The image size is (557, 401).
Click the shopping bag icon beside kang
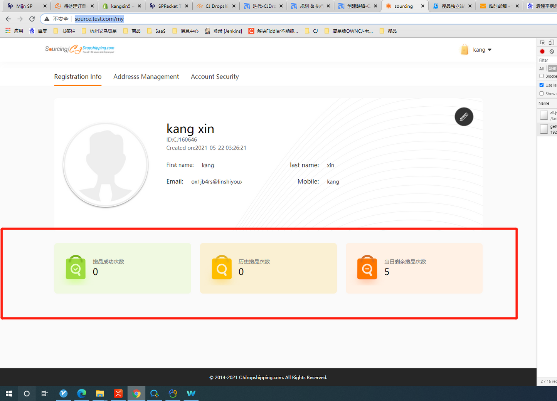coord(464,49)
